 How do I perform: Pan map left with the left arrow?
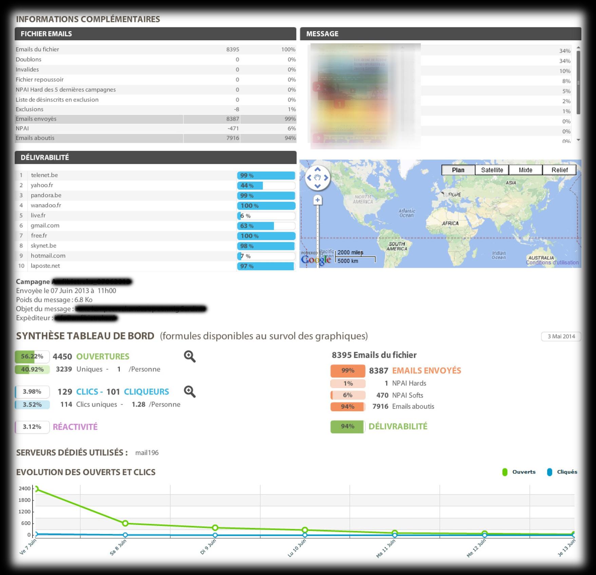pos(309,178)
